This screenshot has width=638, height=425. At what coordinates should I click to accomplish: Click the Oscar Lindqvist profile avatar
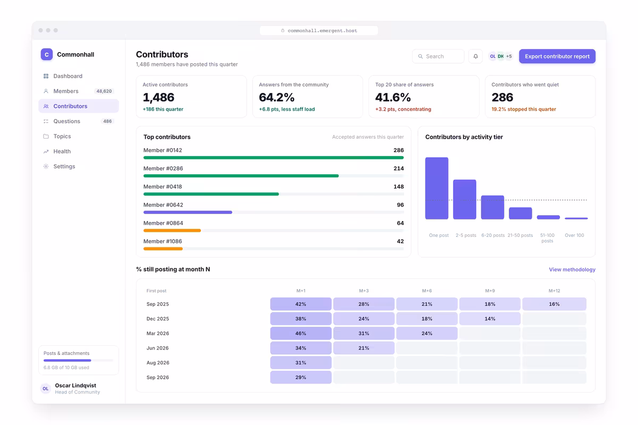(46, 389)
